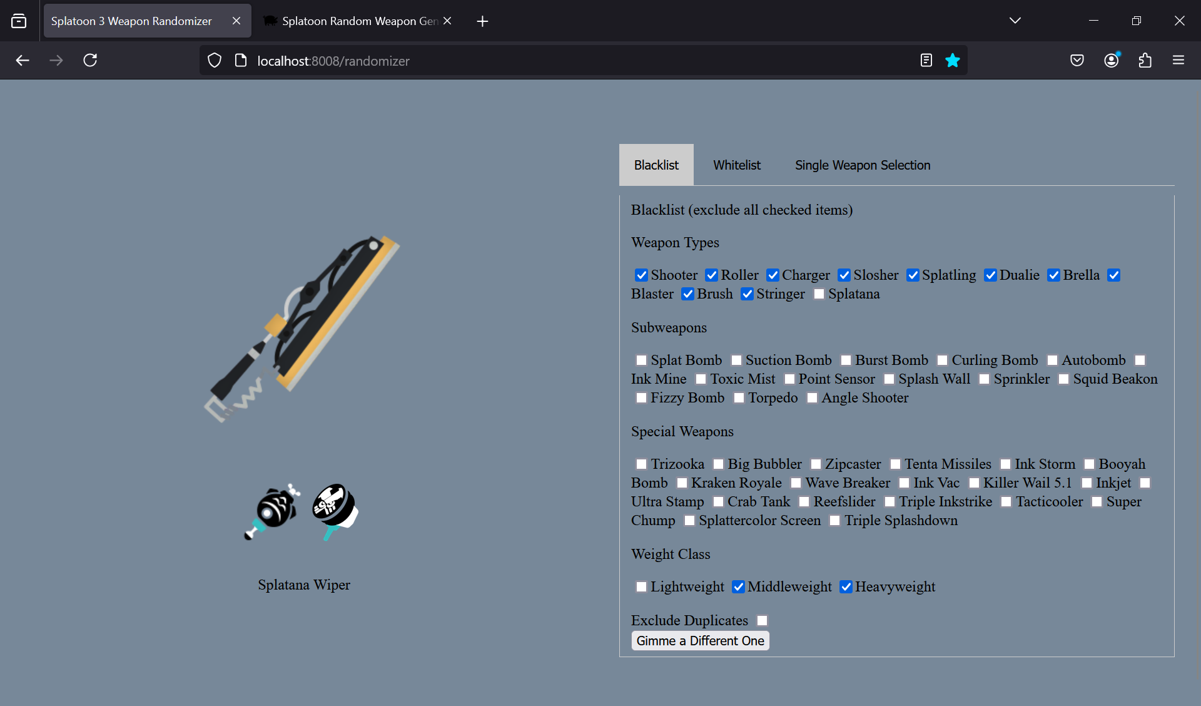Open the application hamburger menu
The image size is (1201, 706).
[1178, 61]
